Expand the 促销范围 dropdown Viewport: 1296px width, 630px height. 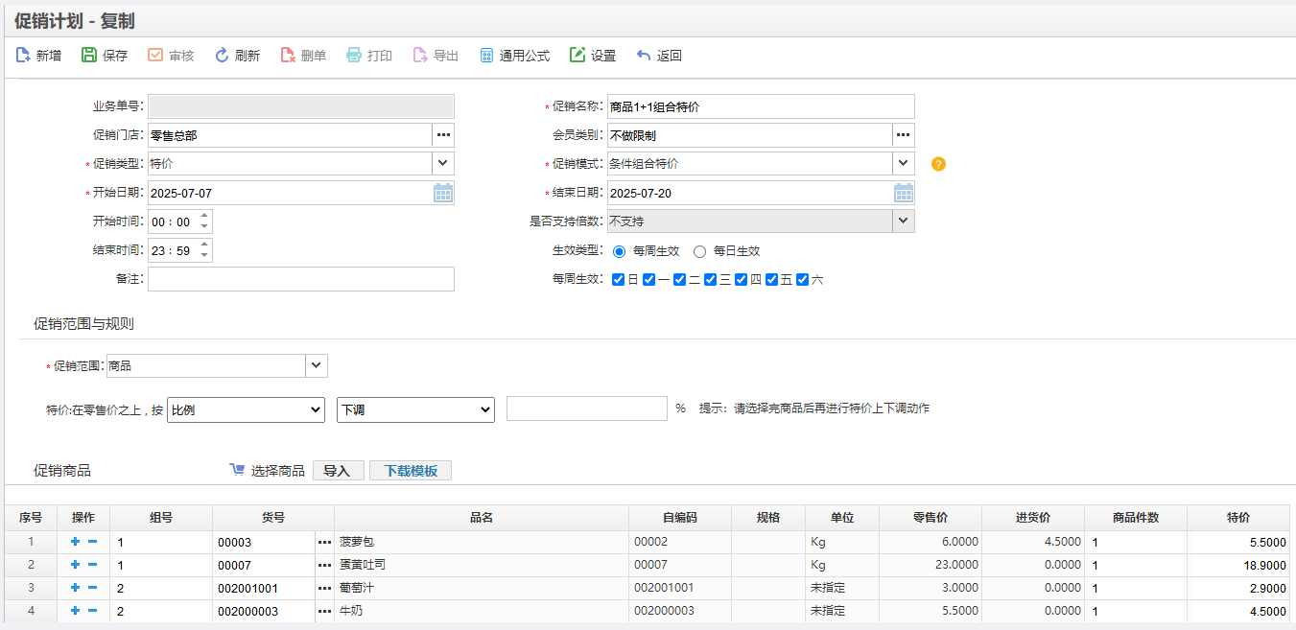click(317, 365)
